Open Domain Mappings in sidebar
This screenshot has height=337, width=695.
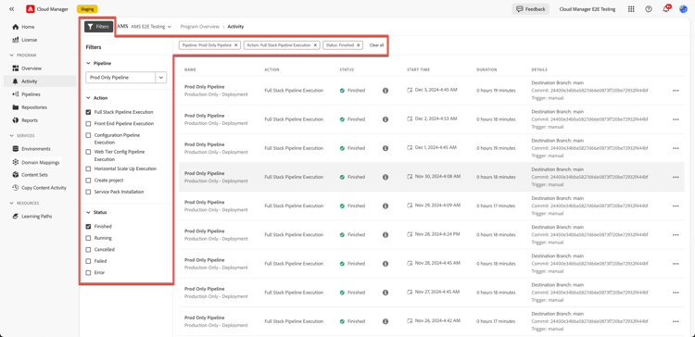coord(40,162)
